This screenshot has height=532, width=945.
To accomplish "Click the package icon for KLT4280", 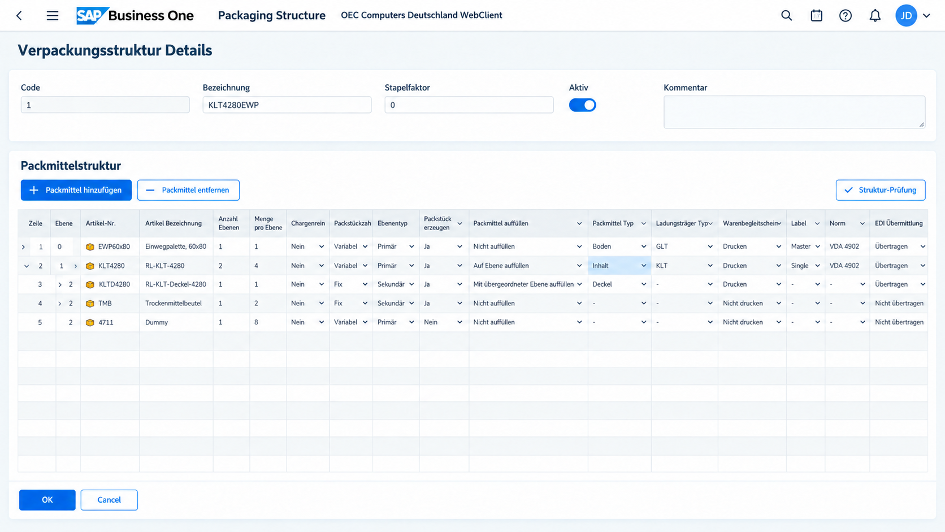I will pyautogui.click(x=90, y=266).
